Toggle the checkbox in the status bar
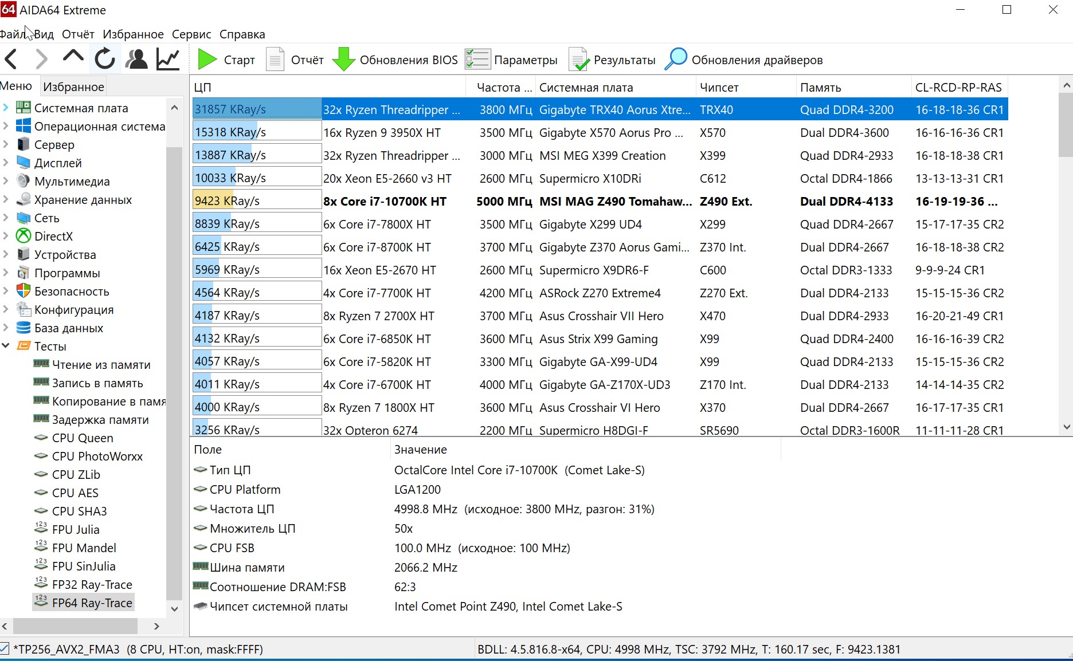The image size is (1073, 661). 5,649
